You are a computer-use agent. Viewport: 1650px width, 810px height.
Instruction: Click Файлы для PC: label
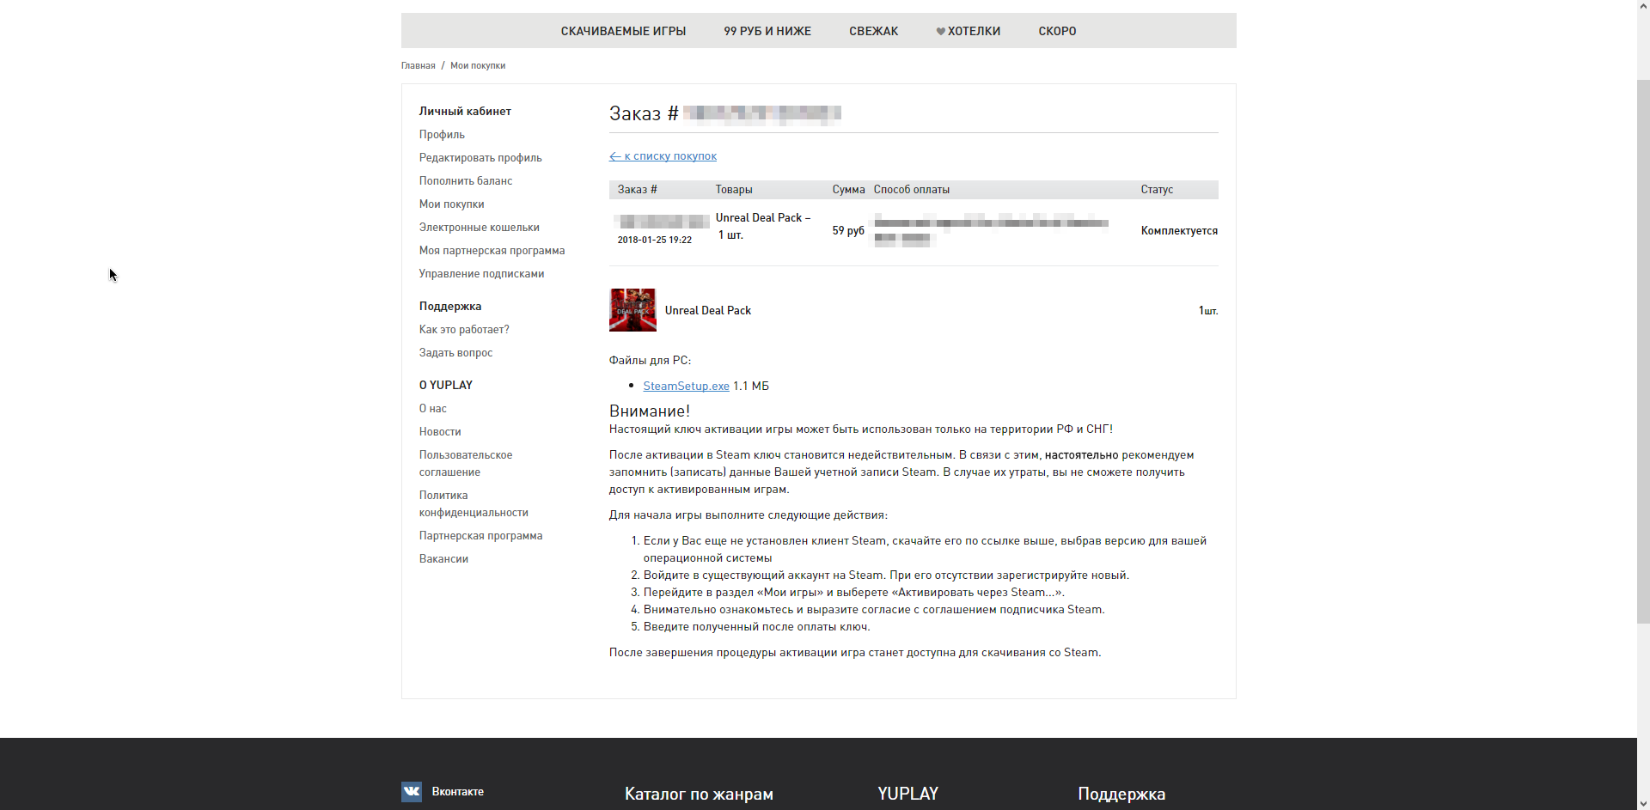tap(650, 360)
